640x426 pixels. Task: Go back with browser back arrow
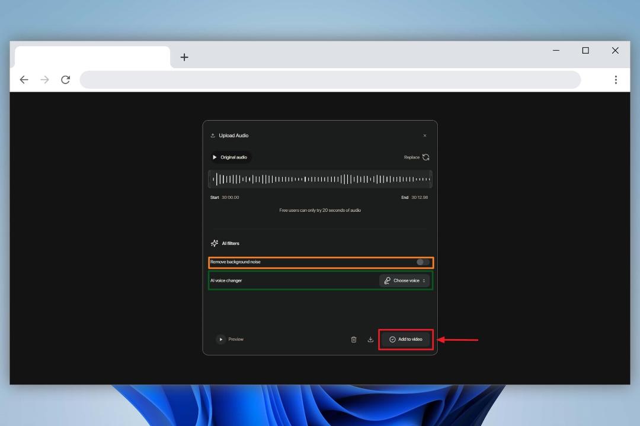point(24,80)
